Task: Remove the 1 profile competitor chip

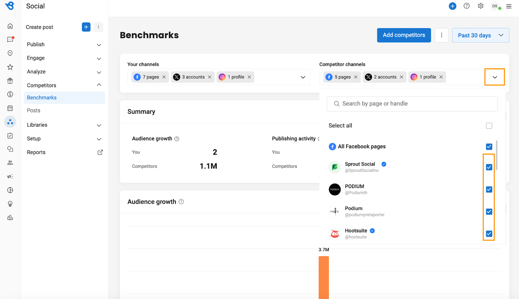Action: point(441,77)
